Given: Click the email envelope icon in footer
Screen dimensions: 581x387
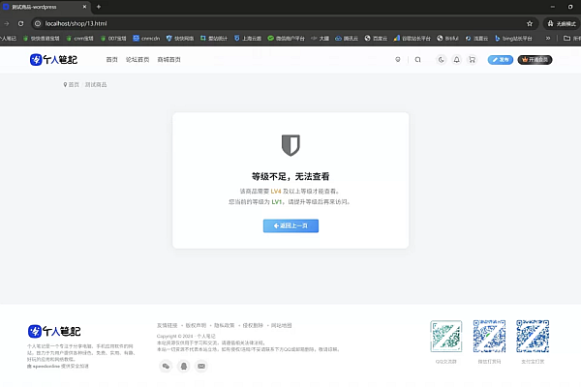Looking at the screenshot, I should pyautogui.click(x=201, y=367).
